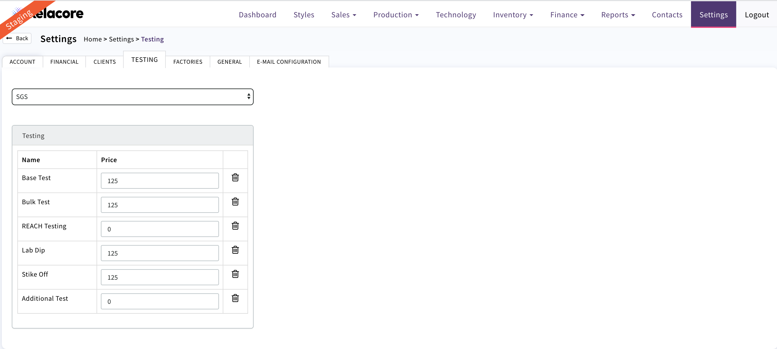
Task: Go to the Financial tab
Action: tap(64, 62)
